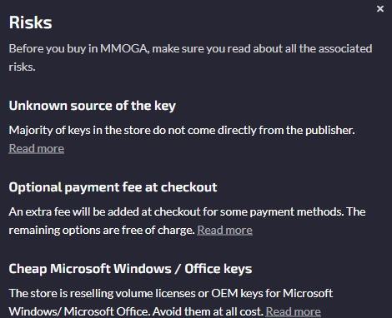Follow the Read more link about payment fees
Image resolution: width=392 pixels, height=318 pixels.
(224, 230)
